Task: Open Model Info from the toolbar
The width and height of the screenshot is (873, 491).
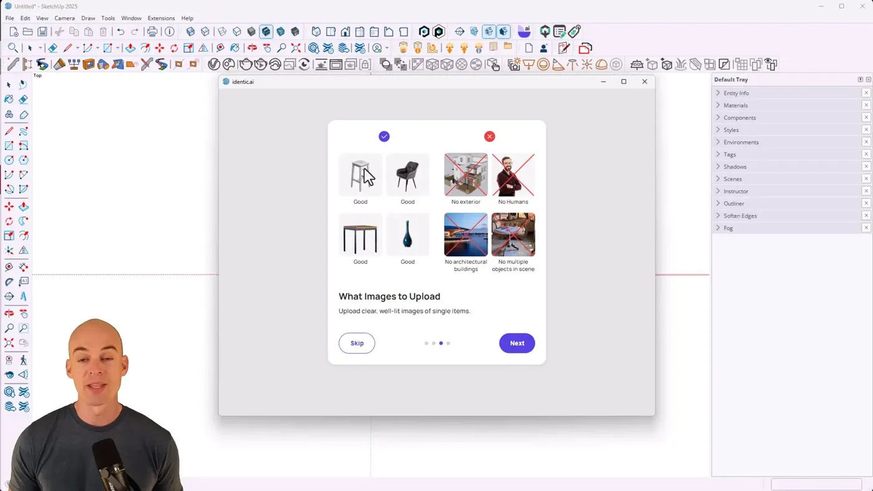Action: (170, 32)
